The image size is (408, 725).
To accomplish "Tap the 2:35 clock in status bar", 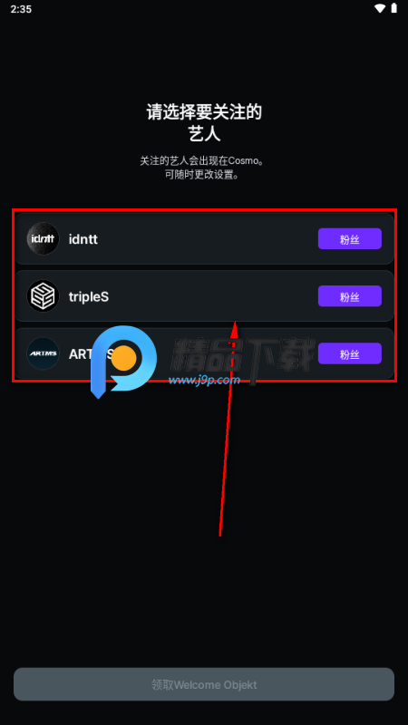I will point(21,9).
